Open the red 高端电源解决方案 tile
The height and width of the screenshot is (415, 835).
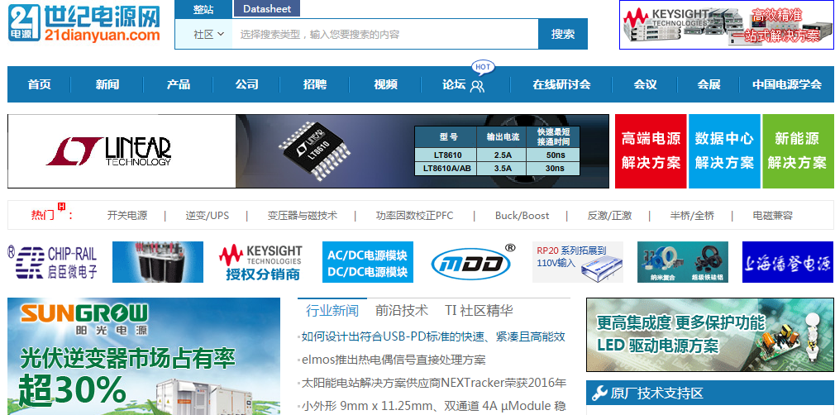tap(651, 151)
